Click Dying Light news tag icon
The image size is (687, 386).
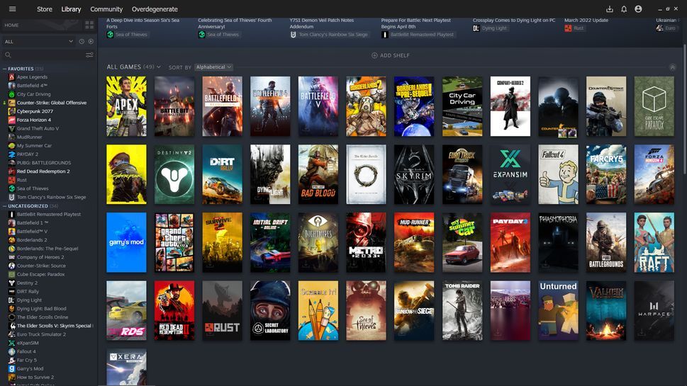pyautogui.click(x=476, y=28)
